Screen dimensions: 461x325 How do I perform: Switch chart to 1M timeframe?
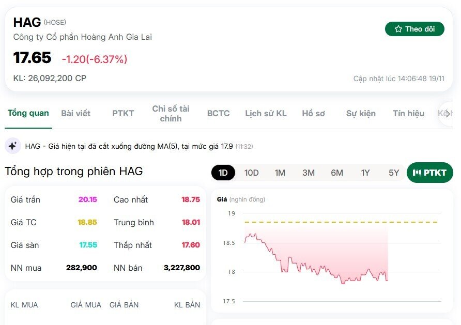click(x=280, y=173)
